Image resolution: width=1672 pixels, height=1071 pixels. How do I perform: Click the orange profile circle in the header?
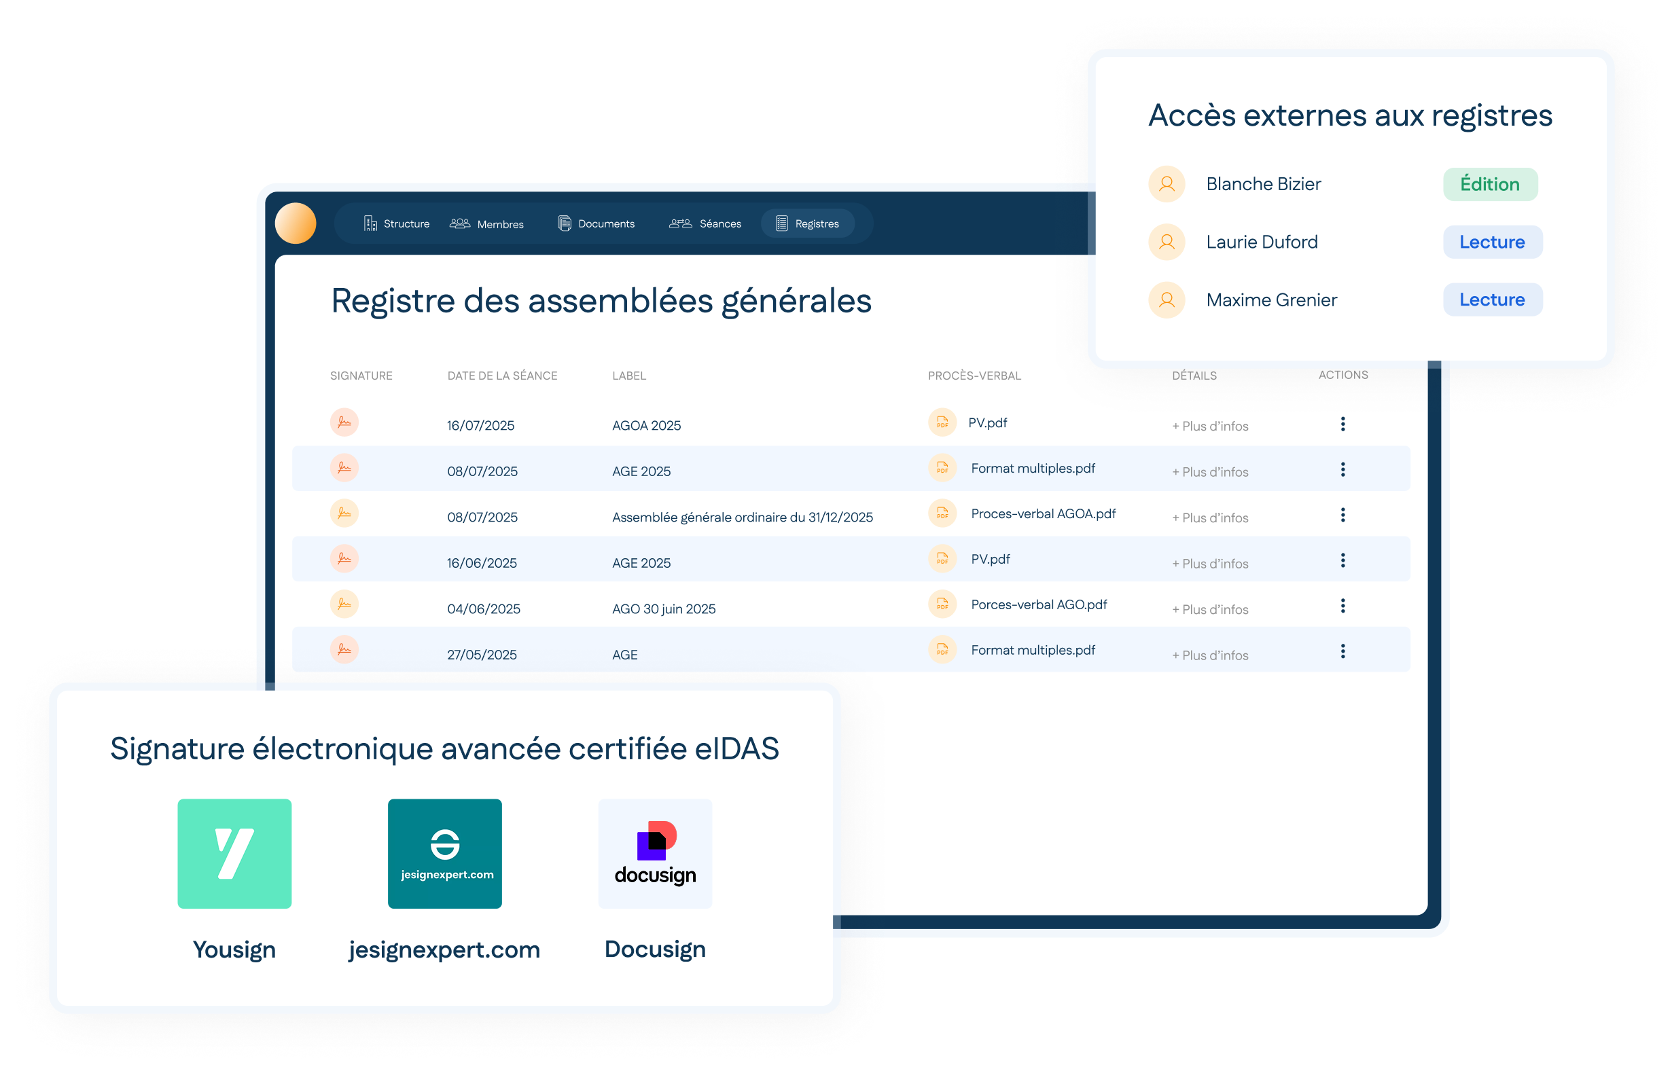296,223
